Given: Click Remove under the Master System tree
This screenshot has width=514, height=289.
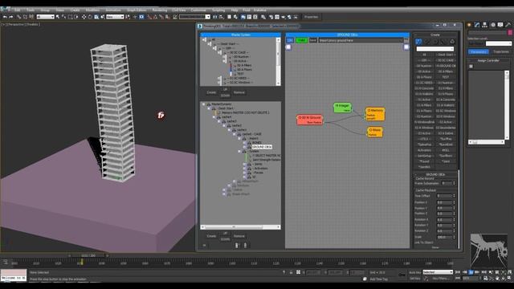Looking at the screenshot, I should pyautogui.click(x=239, y=92).
